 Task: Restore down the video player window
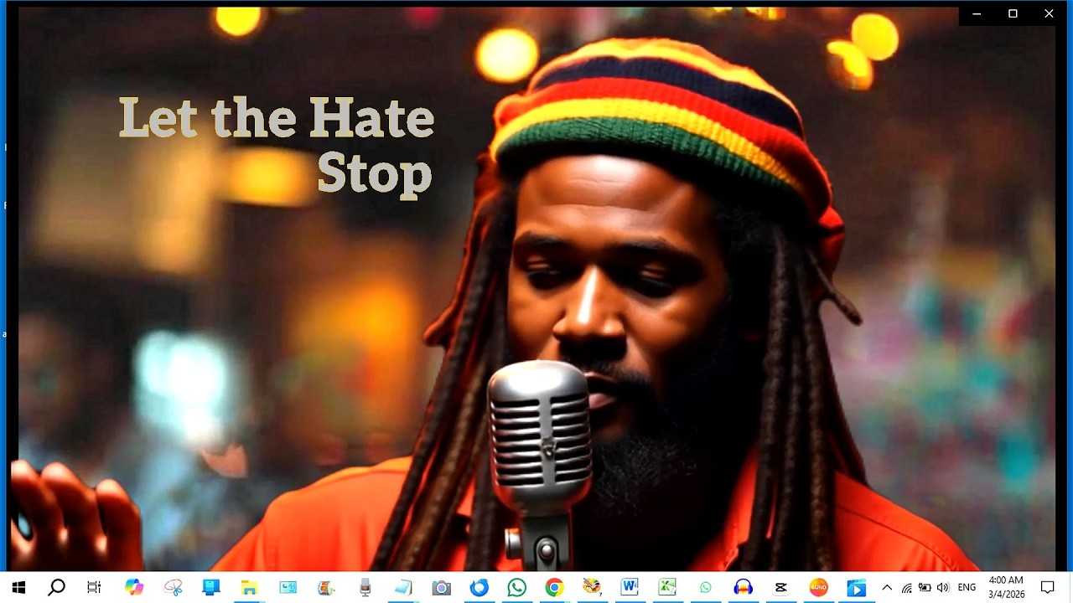pyautogui.click(x=1013, y=13)
